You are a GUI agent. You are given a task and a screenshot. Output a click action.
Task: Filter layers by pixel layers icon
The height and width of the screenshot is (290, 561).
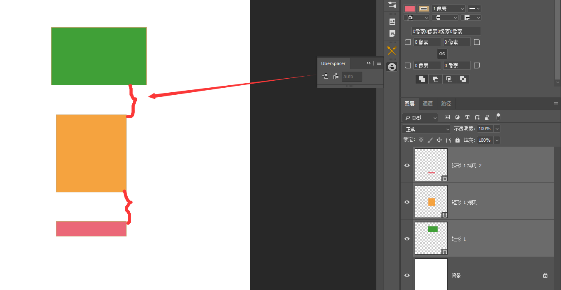pyautogui.click(x=447, y=117)
